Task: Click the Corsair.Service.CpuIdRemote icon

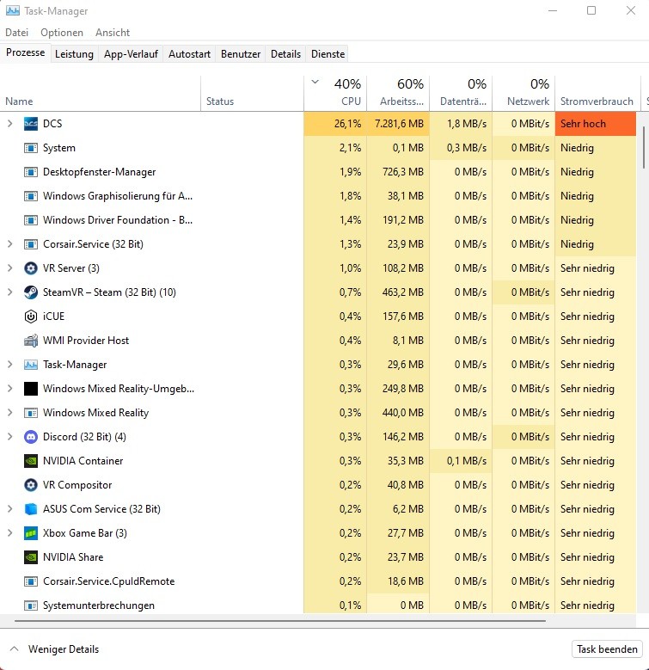Action: coord(31,581)
